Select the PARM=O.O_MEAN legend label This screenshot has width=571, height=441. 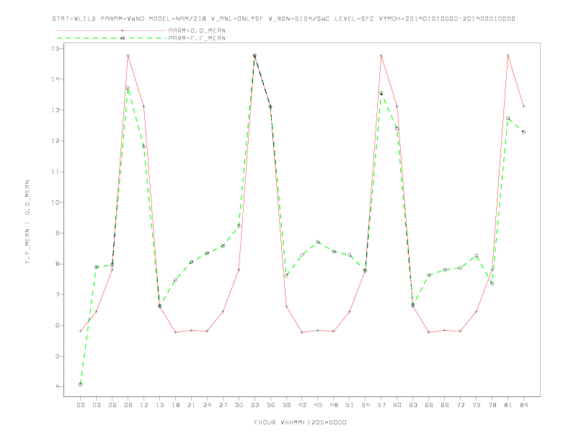coord(197,30)
